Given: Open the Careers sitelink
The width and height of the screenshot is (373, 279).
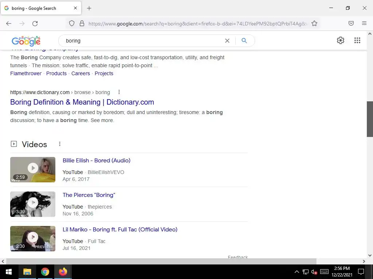Looking at the screenshot, I should 81,73.
